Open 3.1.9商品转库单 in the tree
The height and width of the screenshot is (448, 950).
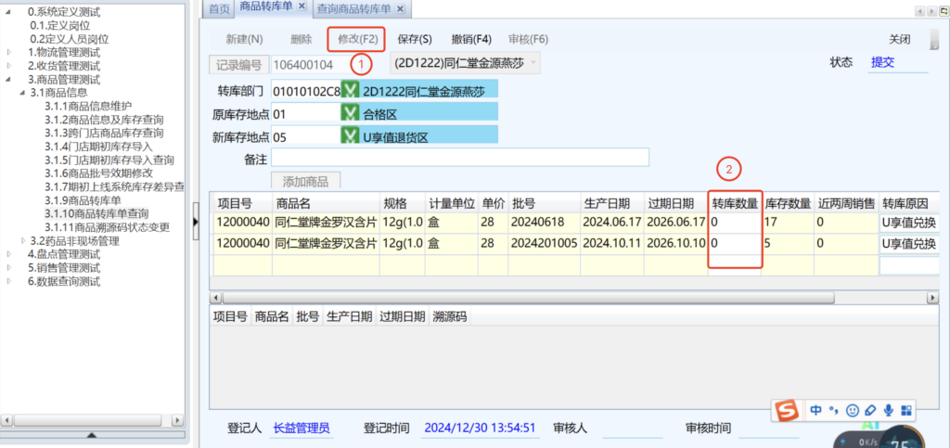pos(83,199)
